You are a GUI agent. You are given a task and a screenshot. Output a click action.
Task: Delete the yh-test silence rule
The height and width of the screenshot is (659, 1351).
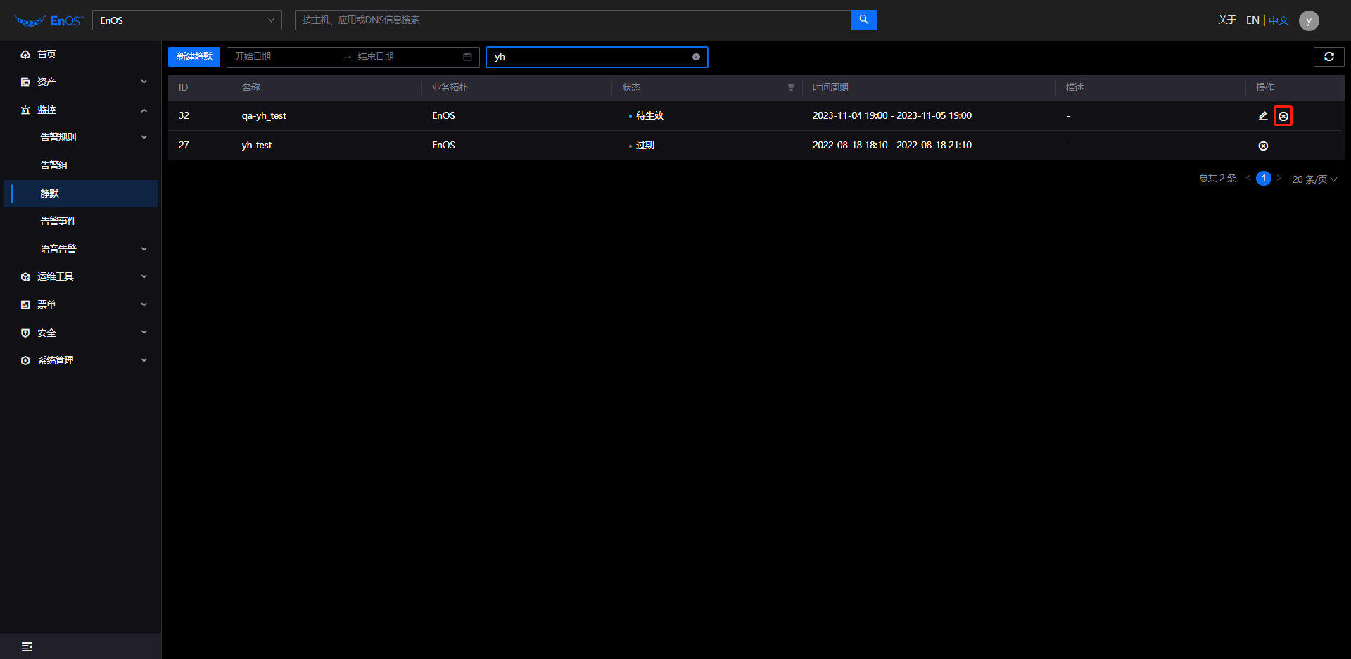point(1263,146)
